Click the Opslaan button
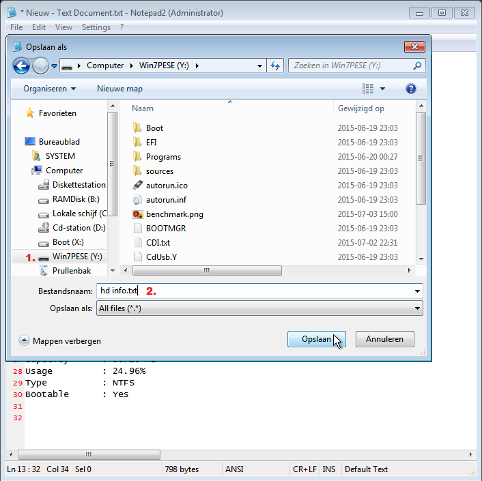 [x=317, y=339]
